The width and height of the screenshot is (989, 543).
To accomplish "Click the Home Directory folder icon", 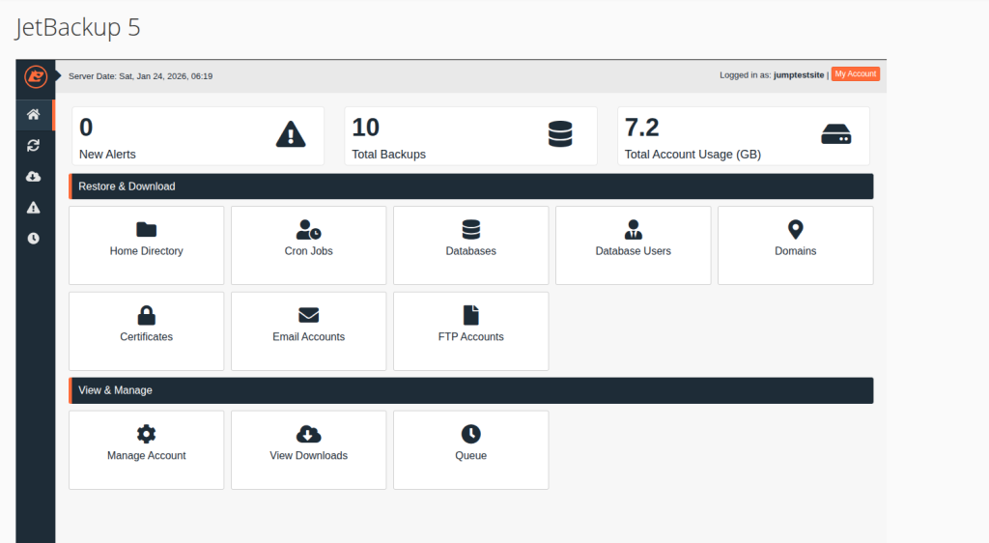I will (147, 230).
